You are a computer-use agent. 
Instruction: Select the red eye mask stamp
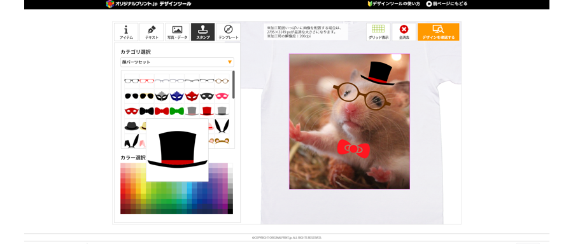(x=132, y=111)
